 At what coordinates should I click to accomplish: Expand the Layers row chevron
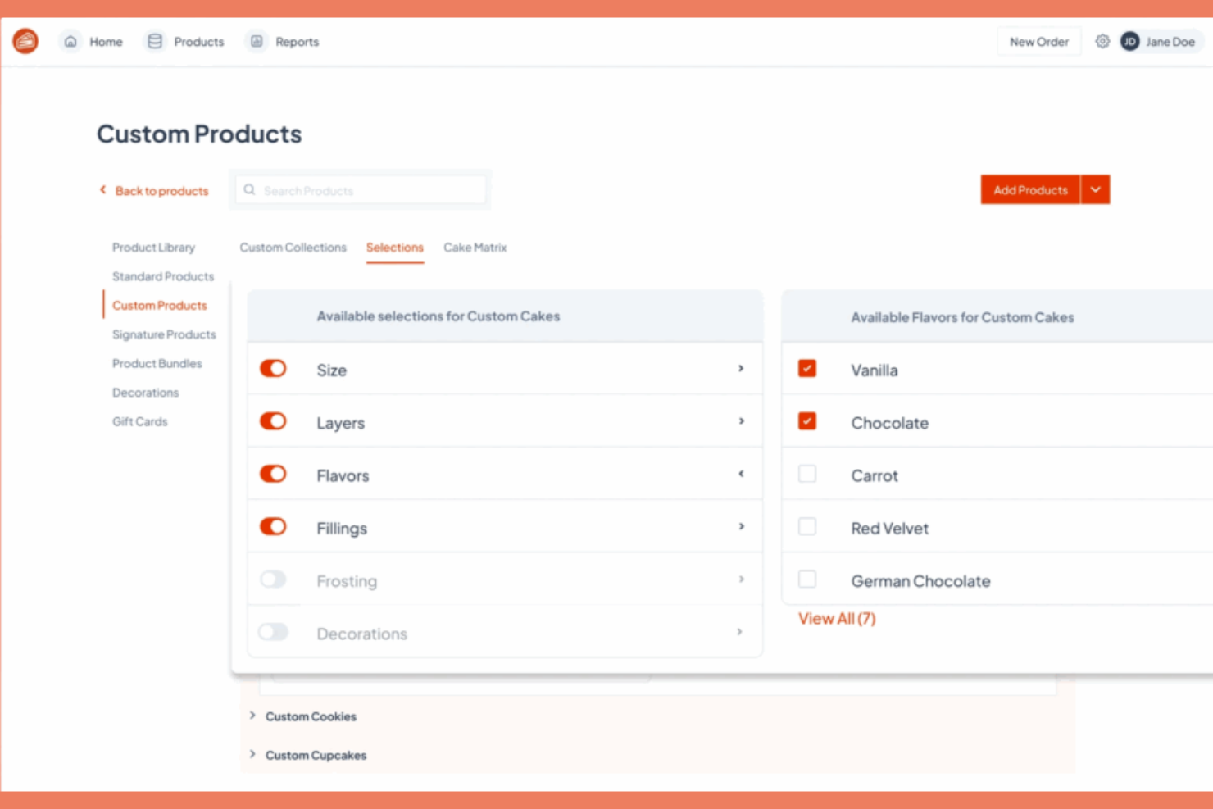741,421
